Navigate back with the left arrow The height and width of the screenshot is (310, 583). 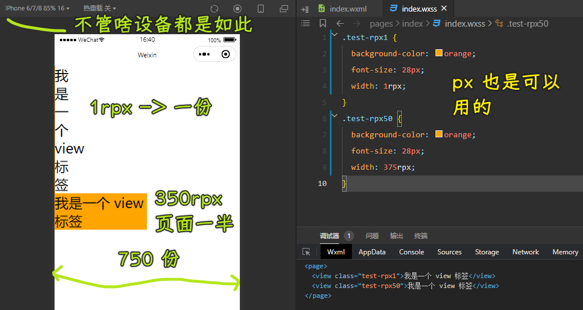pyautogui.click(x=340, y=23)
